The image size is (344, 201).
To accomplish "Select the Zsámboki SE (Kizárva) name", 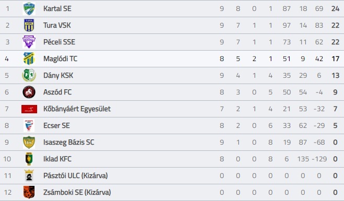I will pos(77,193).
